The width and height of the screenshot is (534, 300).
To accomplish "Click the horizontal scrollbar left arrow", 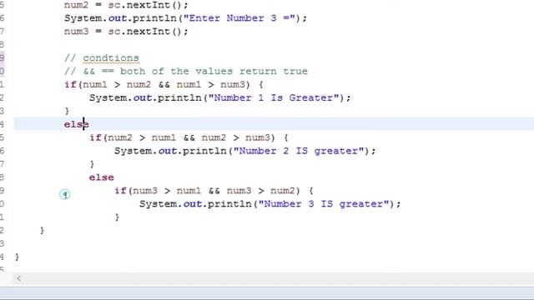I will tap(19, 278).
